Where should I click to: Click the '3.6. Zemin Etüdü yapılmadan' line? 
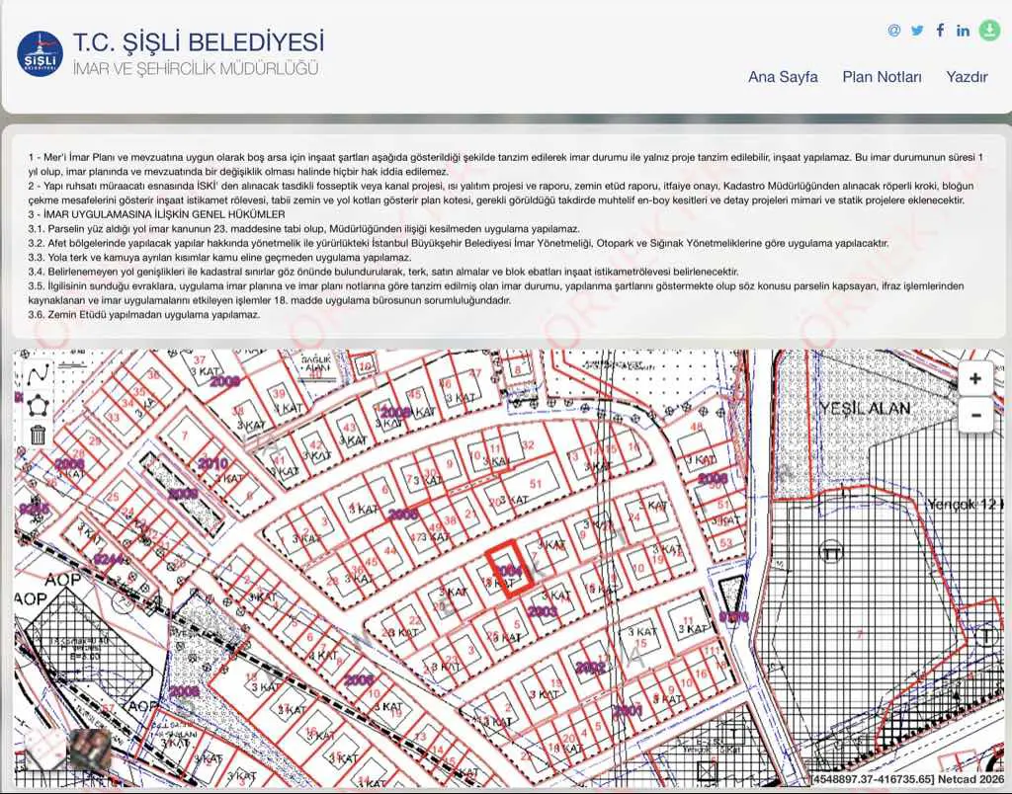pos(144,315)
